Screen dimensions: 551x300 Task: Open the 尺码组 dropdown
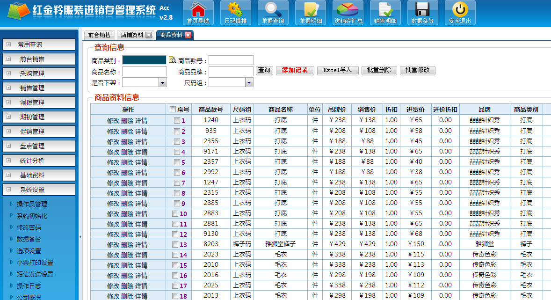click(x=249, y=83)
